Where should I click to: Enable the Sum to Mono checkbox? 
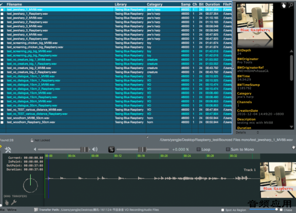coord(228,149)
